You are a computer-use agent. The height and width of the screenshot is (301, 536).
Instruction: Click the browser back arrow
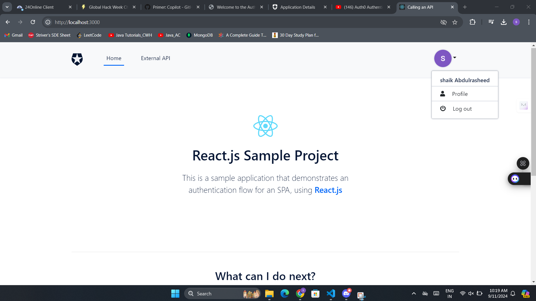[8, 22]
